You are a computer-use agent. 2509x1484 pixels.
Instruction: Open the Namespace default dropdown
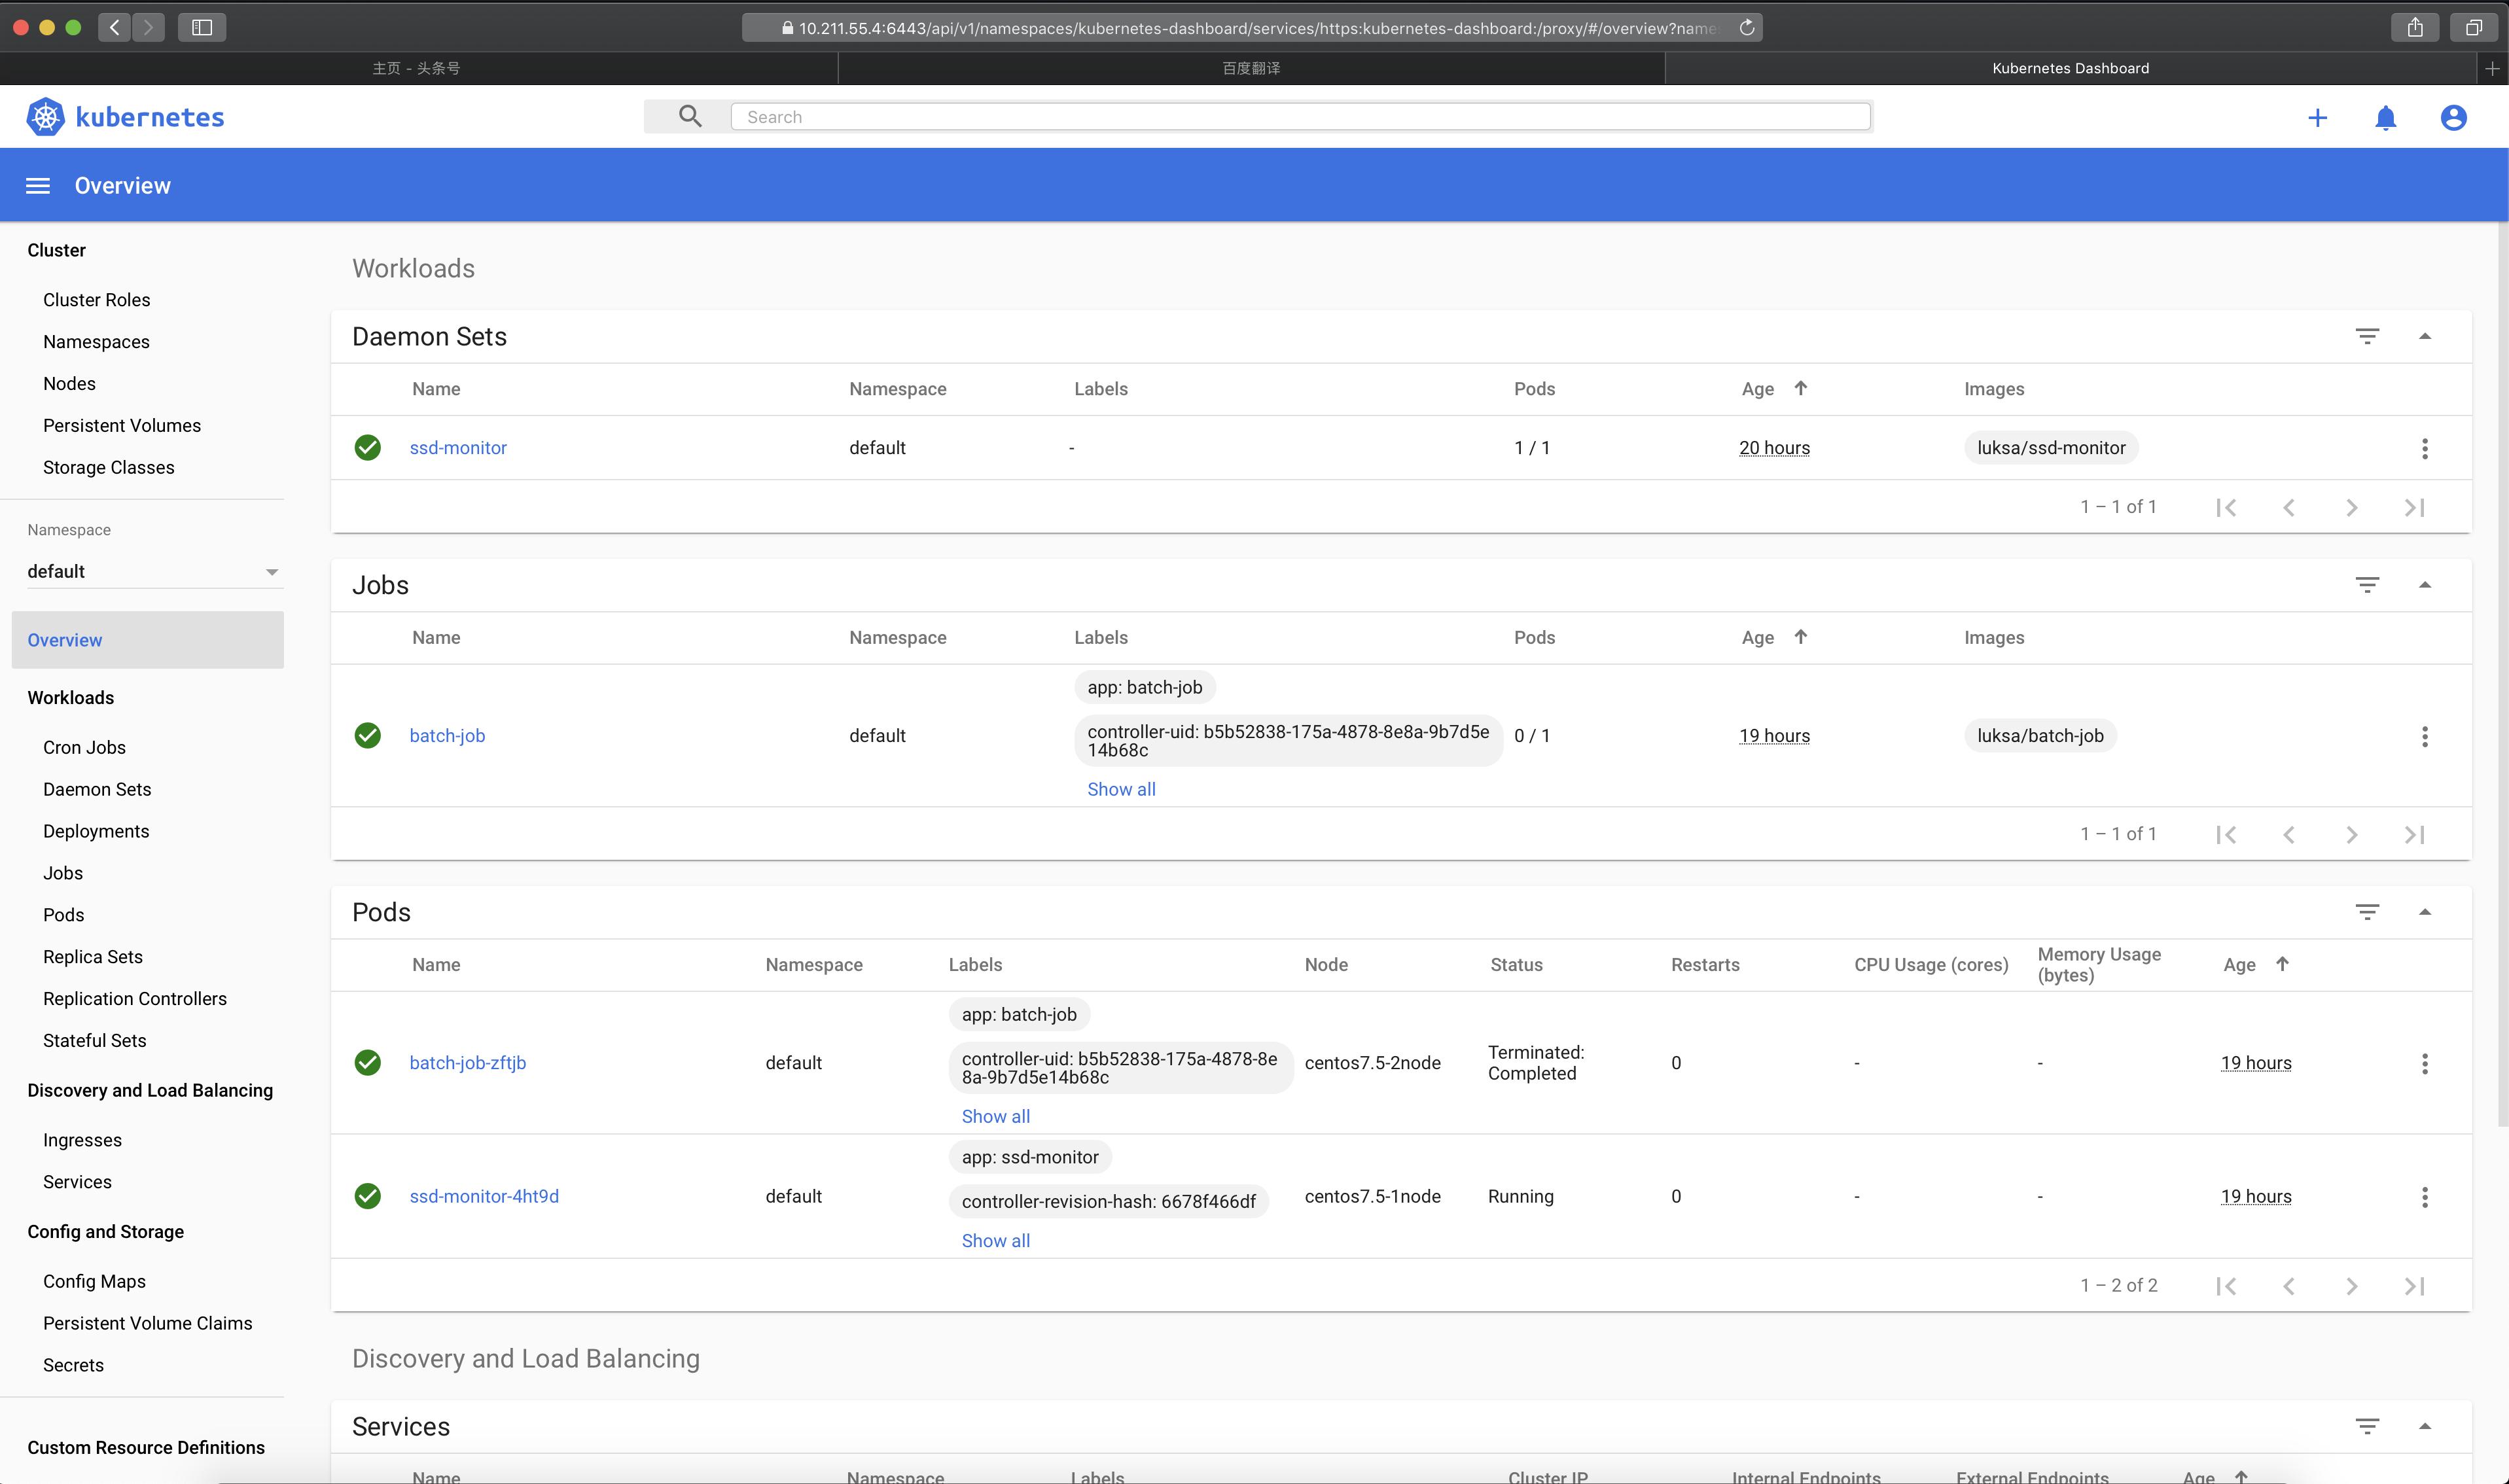[154, 572]
